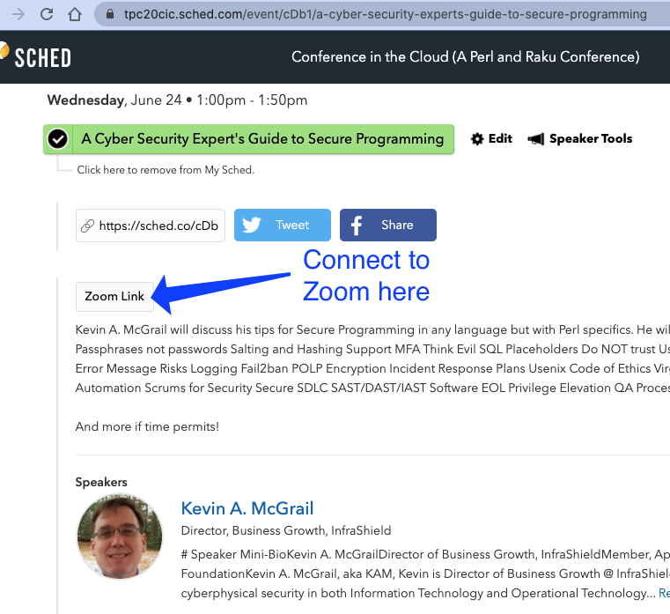This screenshot has width=670, height=614.
Task: Click the Edit gear icon
Action: pyautogui.click(x=477, y=139)
